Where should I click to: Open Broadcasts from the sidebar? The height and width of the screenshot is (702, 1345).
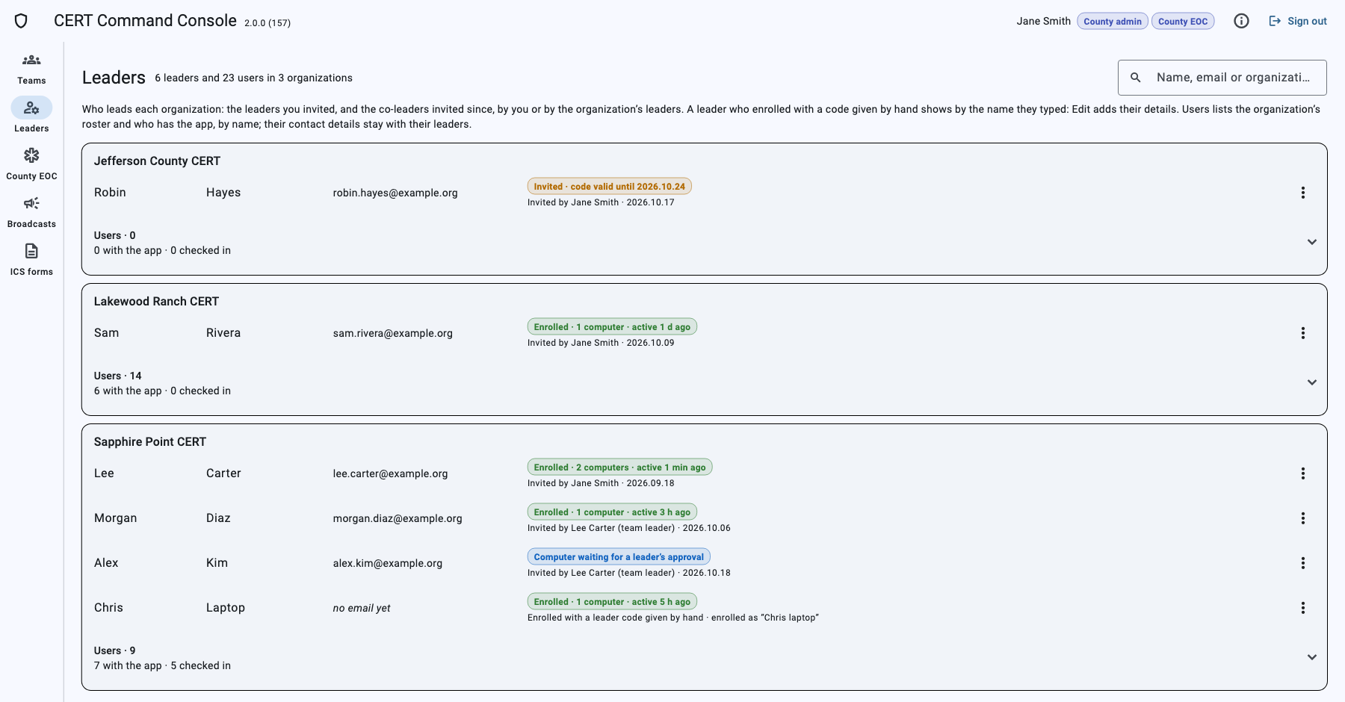(x=31, y=212)
